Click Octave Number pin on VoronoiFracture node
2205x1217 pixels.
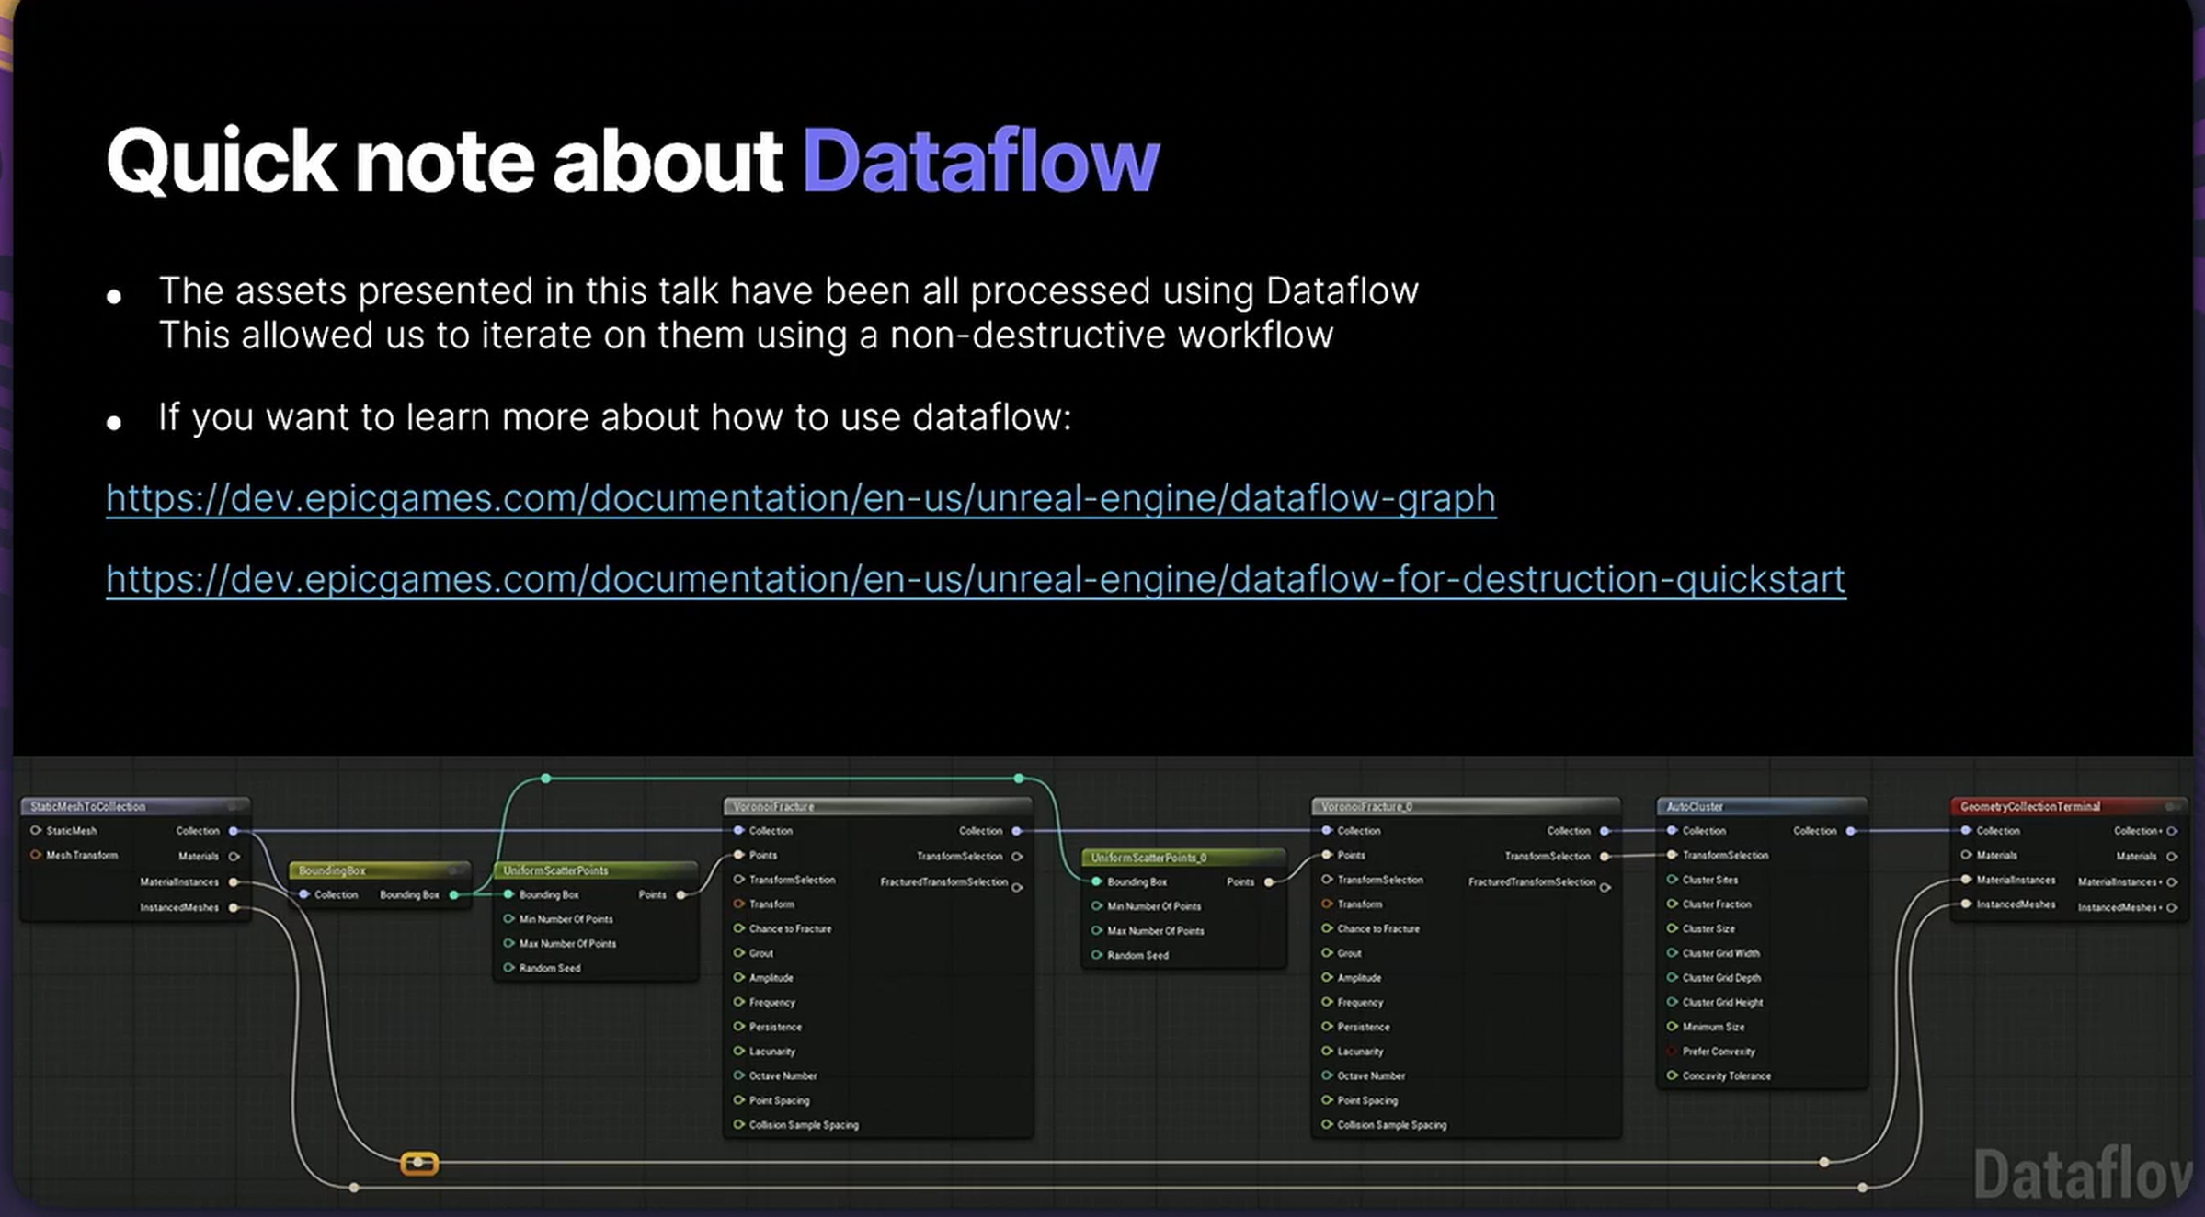click(x=738, y=1075)
